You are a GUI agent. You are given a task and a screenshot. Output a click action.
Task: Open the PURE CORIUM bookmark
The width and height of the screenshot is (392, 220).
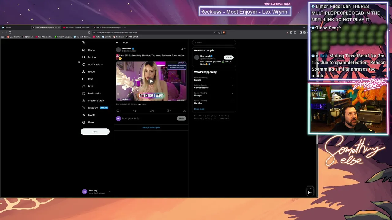click(132, 37)
